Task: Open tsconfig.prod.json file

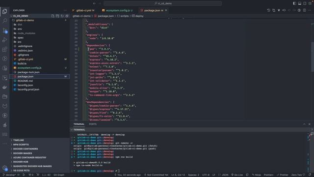Action: click(x=40, y=89)
